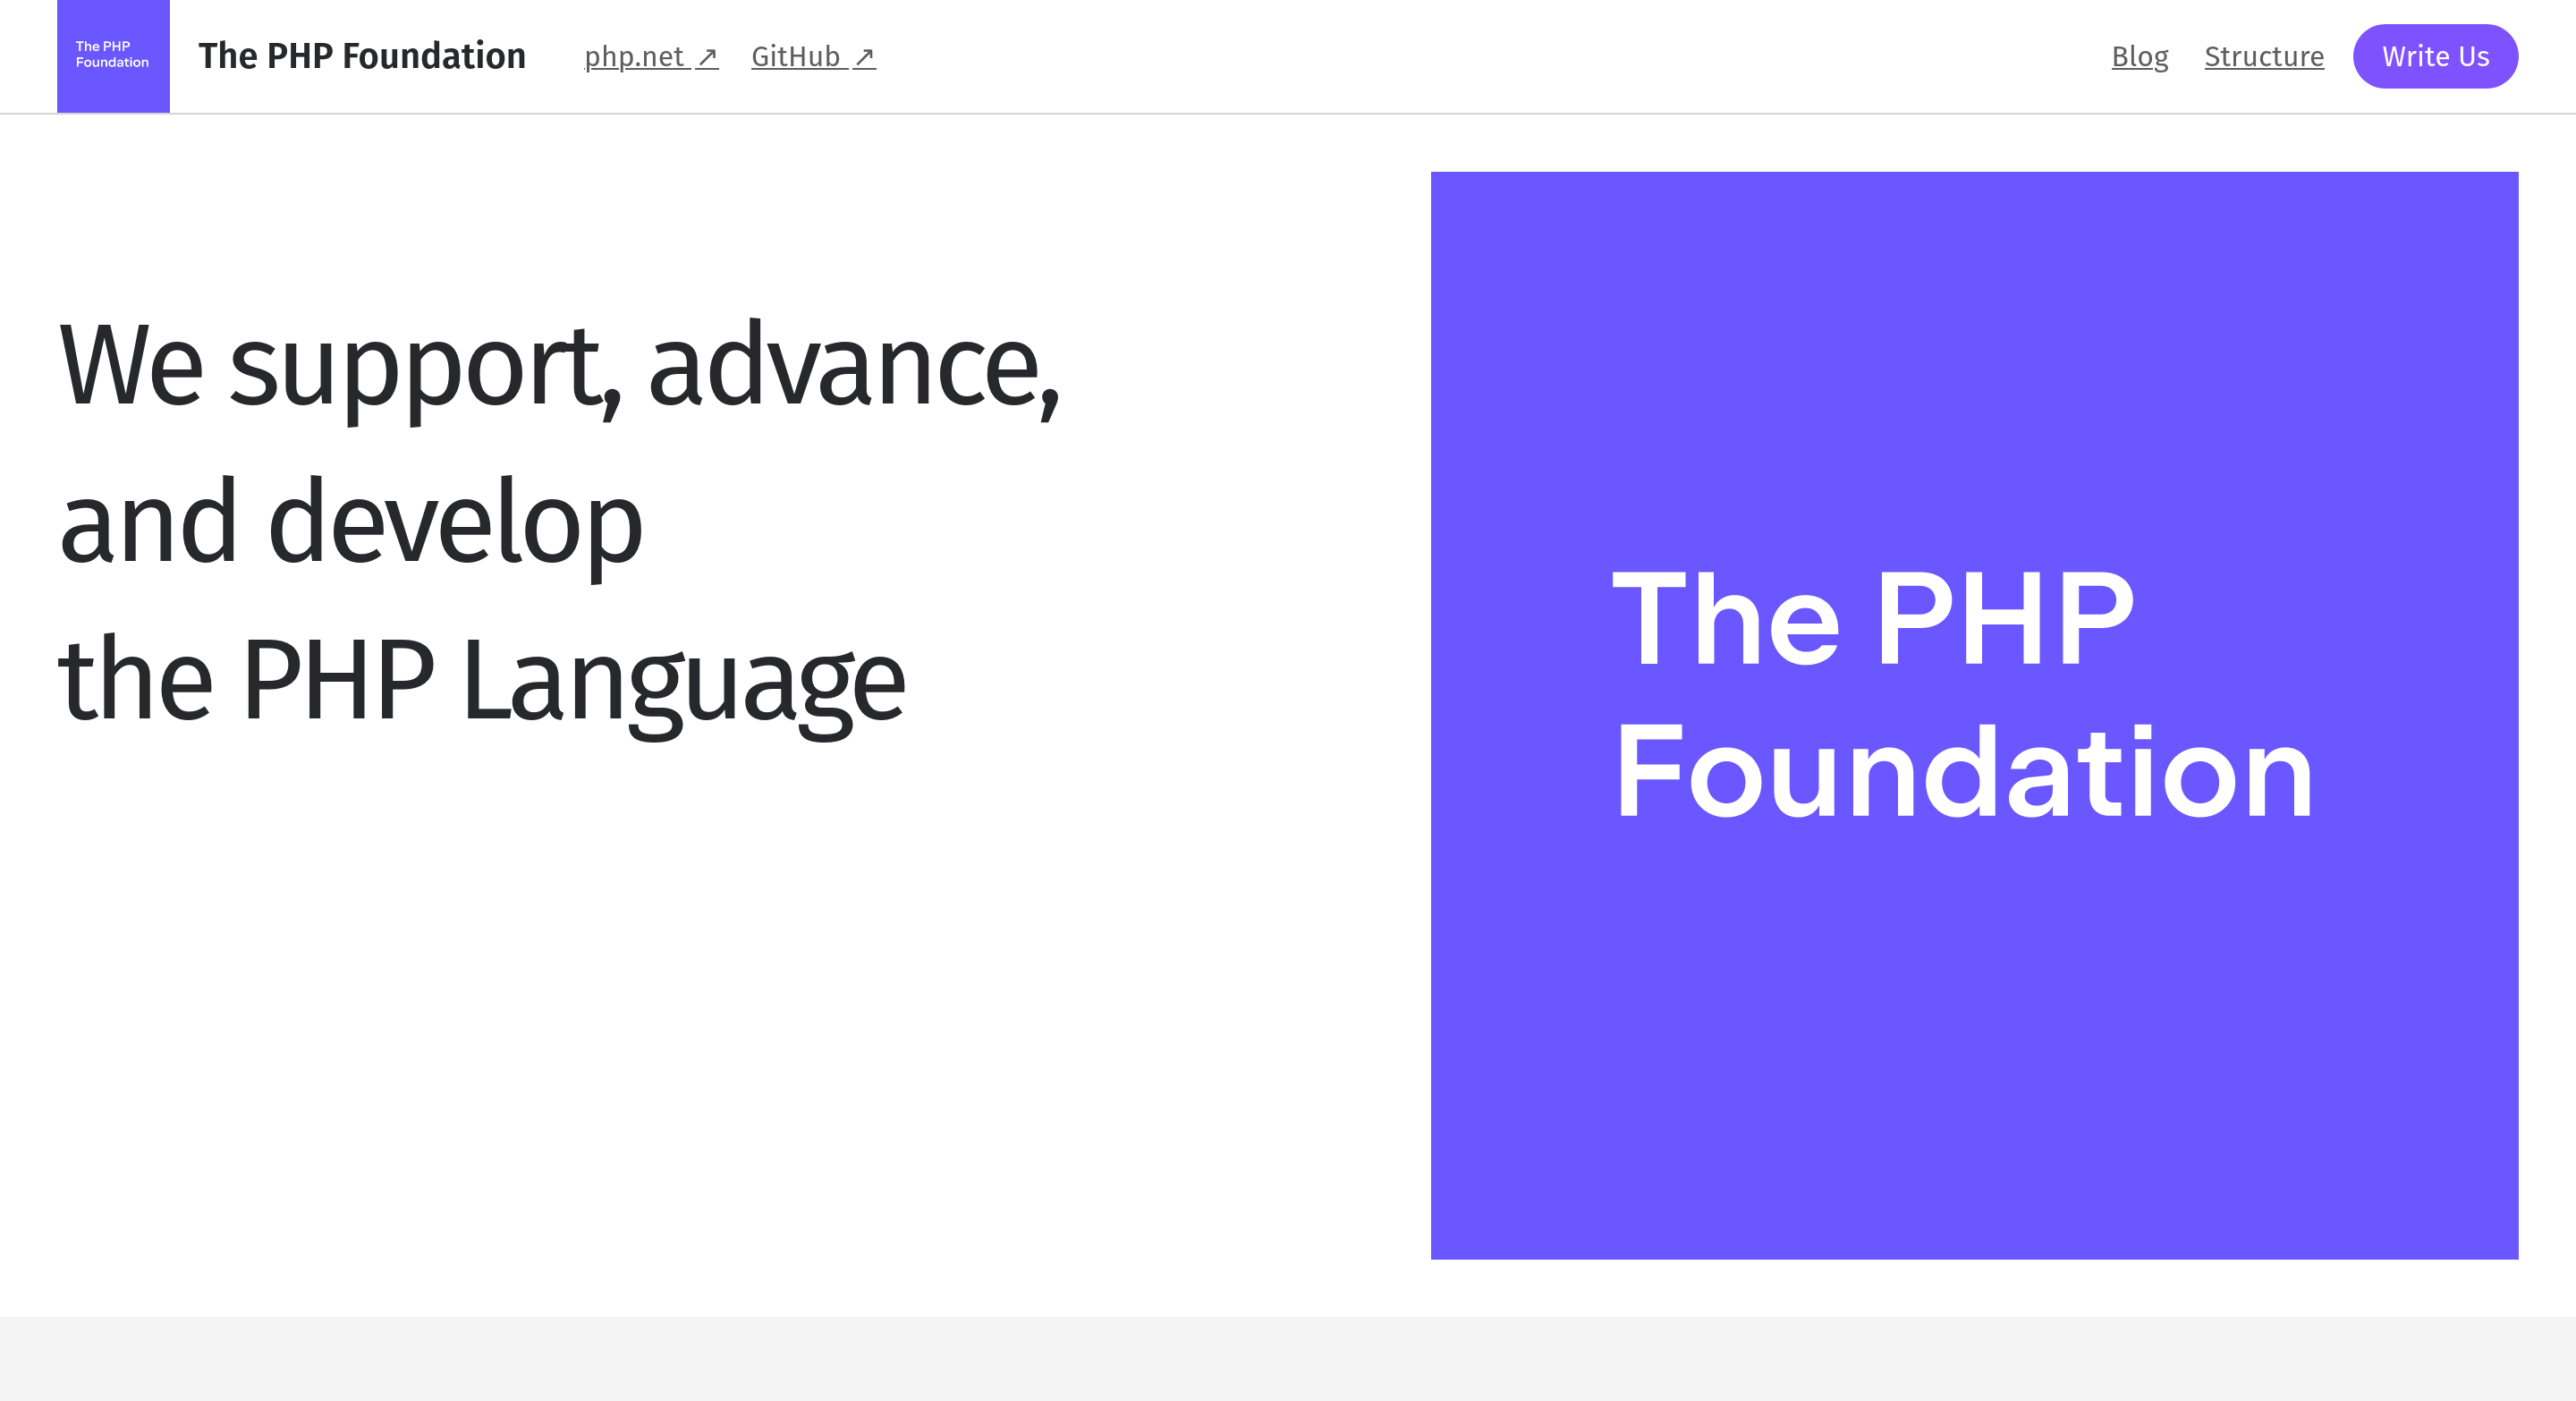Click the external arrow beside GitHub
The height and width of the screenshot is (1401, 2576).
[864, 57]
